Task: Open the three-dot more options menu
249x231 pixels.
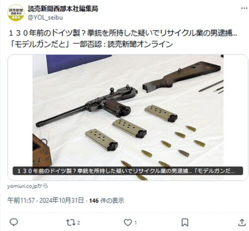Action: 244,8
